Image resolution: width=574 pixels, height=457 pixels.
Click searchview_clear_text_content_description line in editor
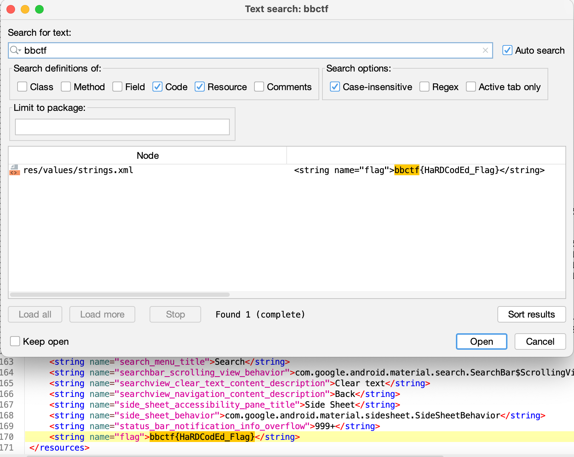coord(240,383)
